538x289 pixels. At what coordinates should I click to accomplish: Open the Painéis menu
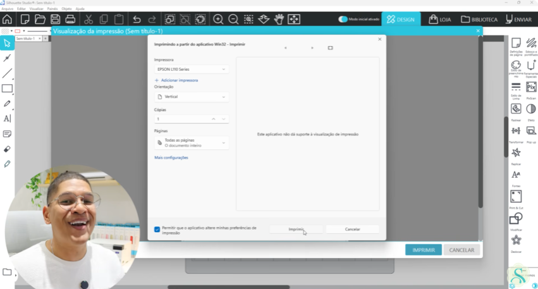coord(52,9)
